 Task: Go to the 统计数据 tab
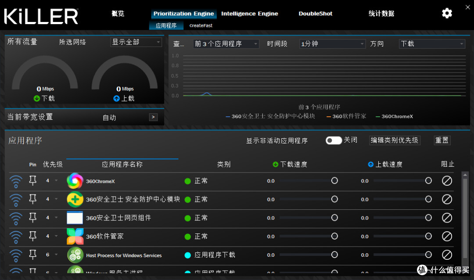(x=381, y=13)
